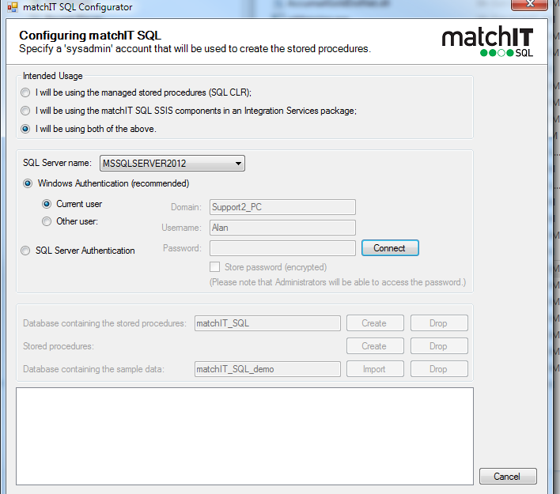
Task: Open the SQL Server name dropdown
Action: pos(172,164)
